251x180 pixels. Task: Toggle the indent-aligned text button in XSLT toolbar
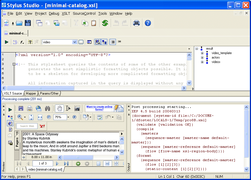coord(113,42)
